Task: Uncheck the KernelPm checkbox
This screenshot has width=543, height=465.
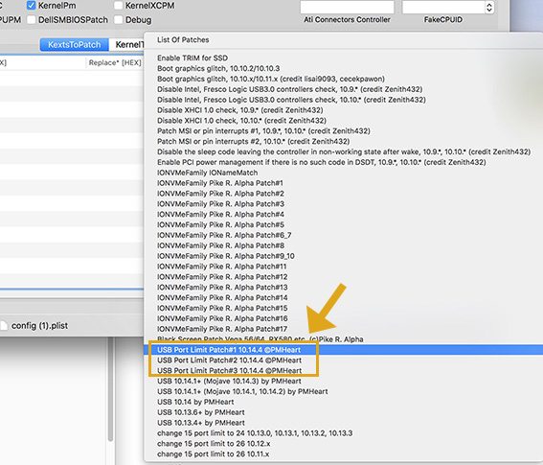Action: tap(32, 5)
